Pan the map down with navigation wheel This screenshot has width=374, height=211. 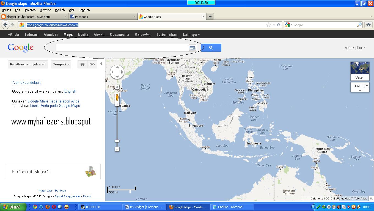coord(117,77)
